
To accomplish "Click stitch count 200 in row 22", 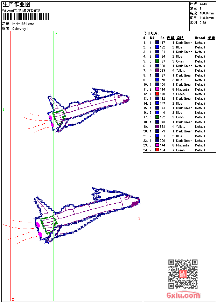I will click(162, 141).
